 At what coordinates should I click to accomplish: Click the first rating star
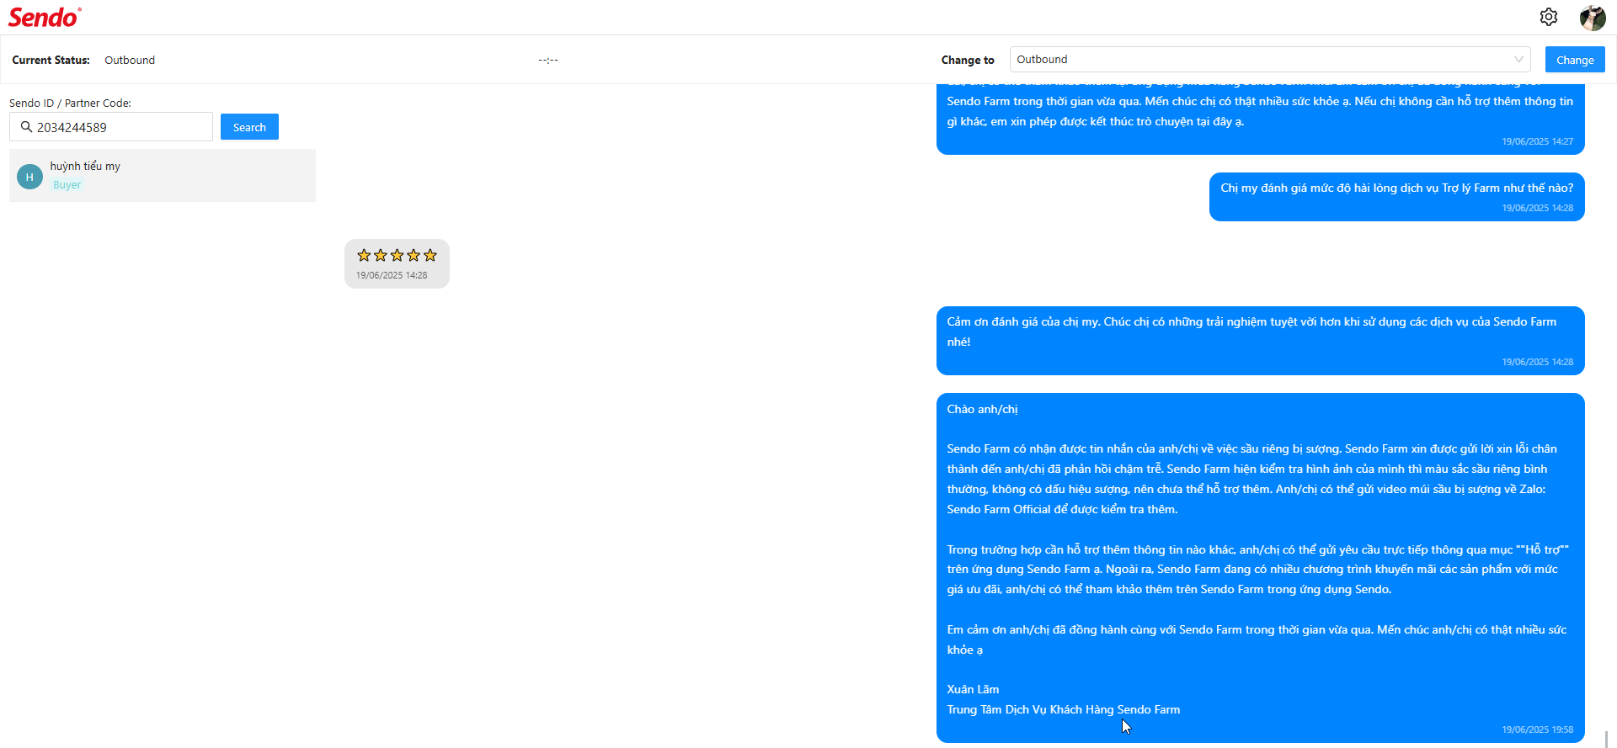tap(364, 255)
